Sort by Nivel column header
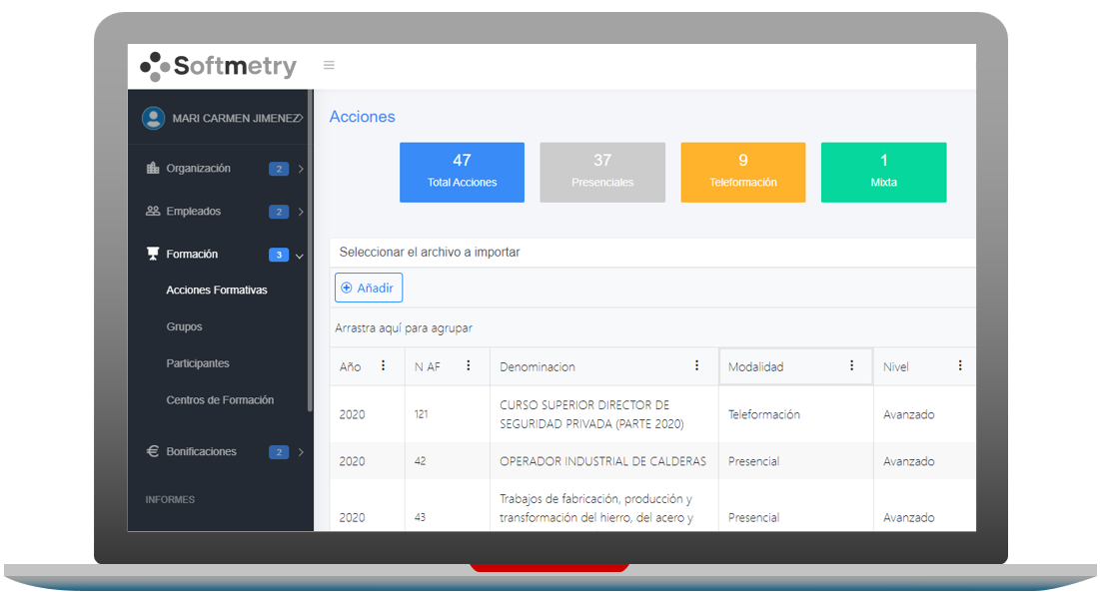 click(896, 366)
